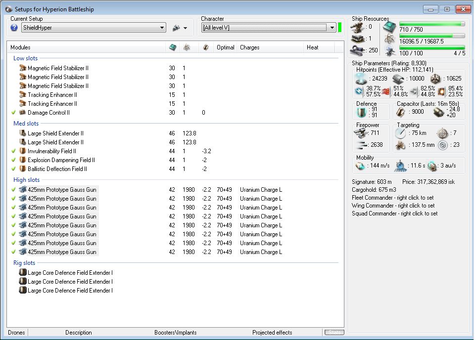
Task: Open the ship setup actions icon menu
Action: click(176, 28)
